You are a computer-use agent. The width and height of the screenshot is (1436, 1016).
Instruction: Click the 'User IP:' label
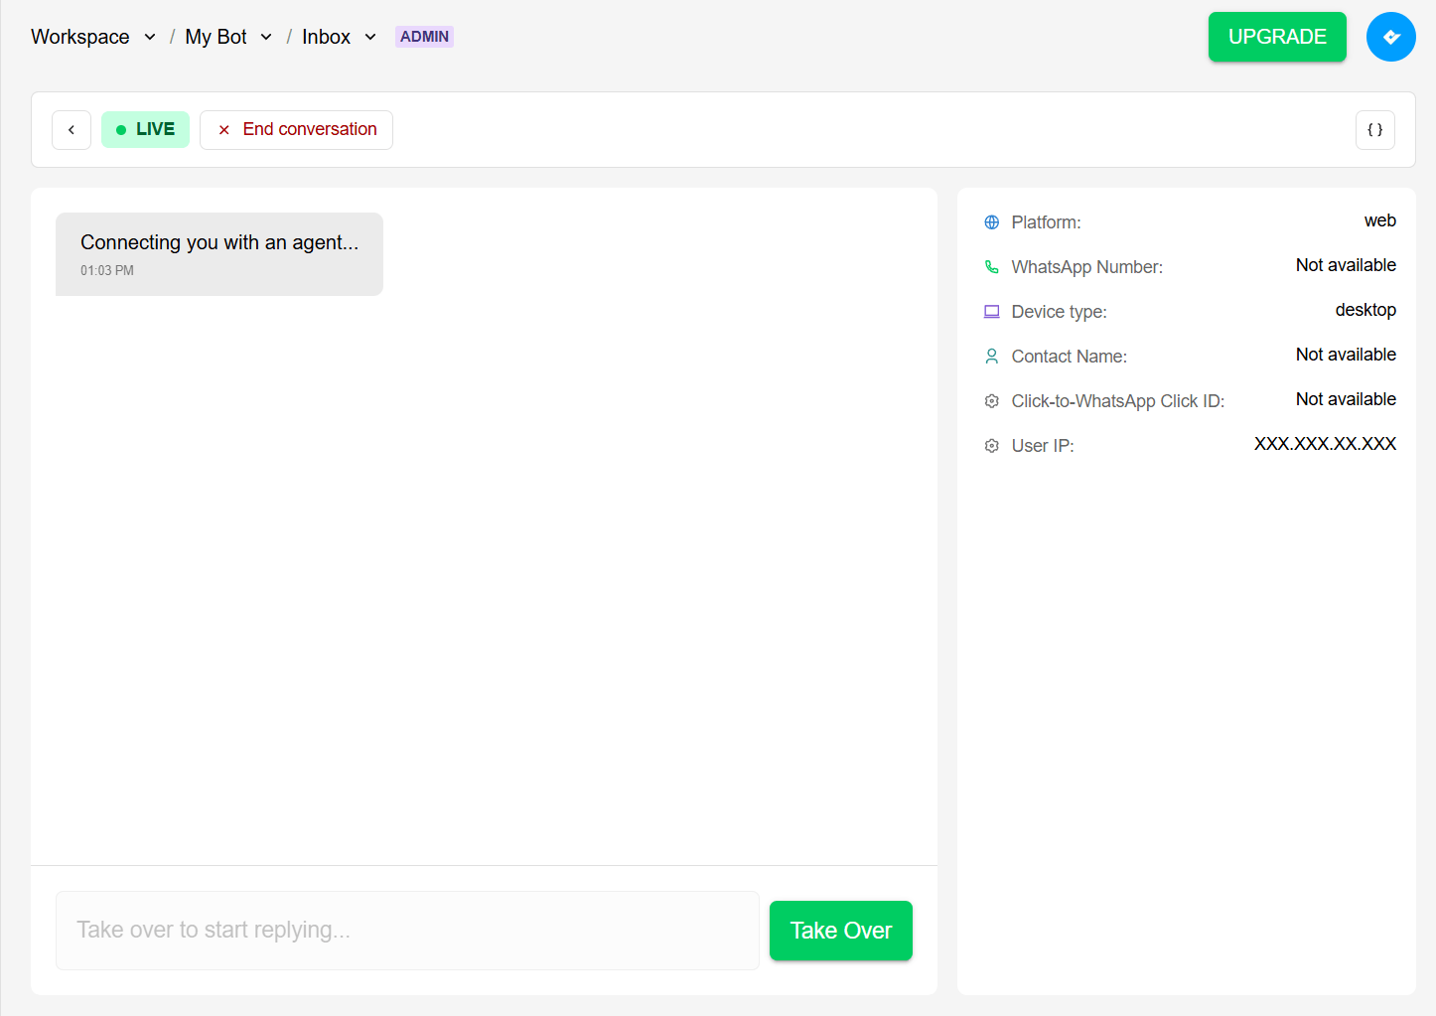pyautogui.click(x=1042, y=446)
